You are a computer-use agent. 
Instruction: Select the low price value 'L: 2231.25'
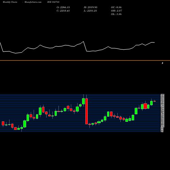[90, 11]
